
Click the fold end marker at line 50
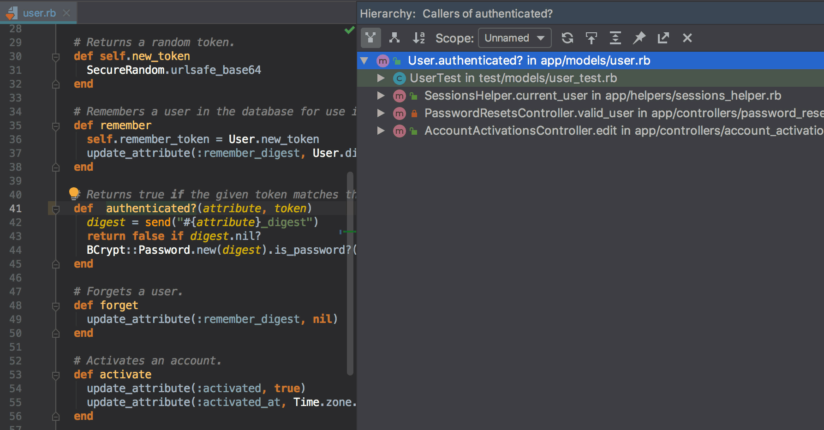(56, 334)
